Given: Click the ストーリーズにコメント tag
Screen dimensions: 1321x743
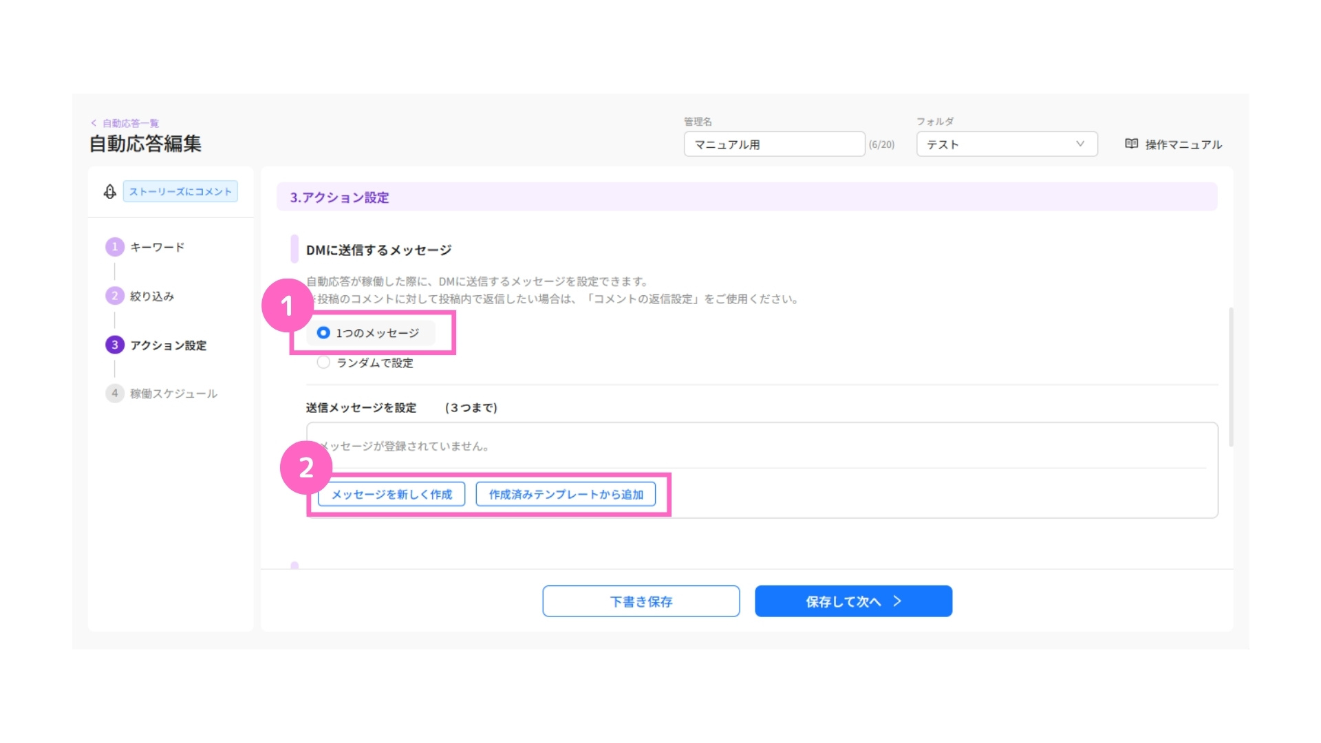Looking at the screenshot, I should click(180, 191).
